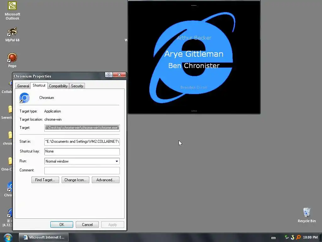This screenshot has width=322, height=242.
Task: Click Cancel in Chromium Properties
Action: tap(87, 224)
